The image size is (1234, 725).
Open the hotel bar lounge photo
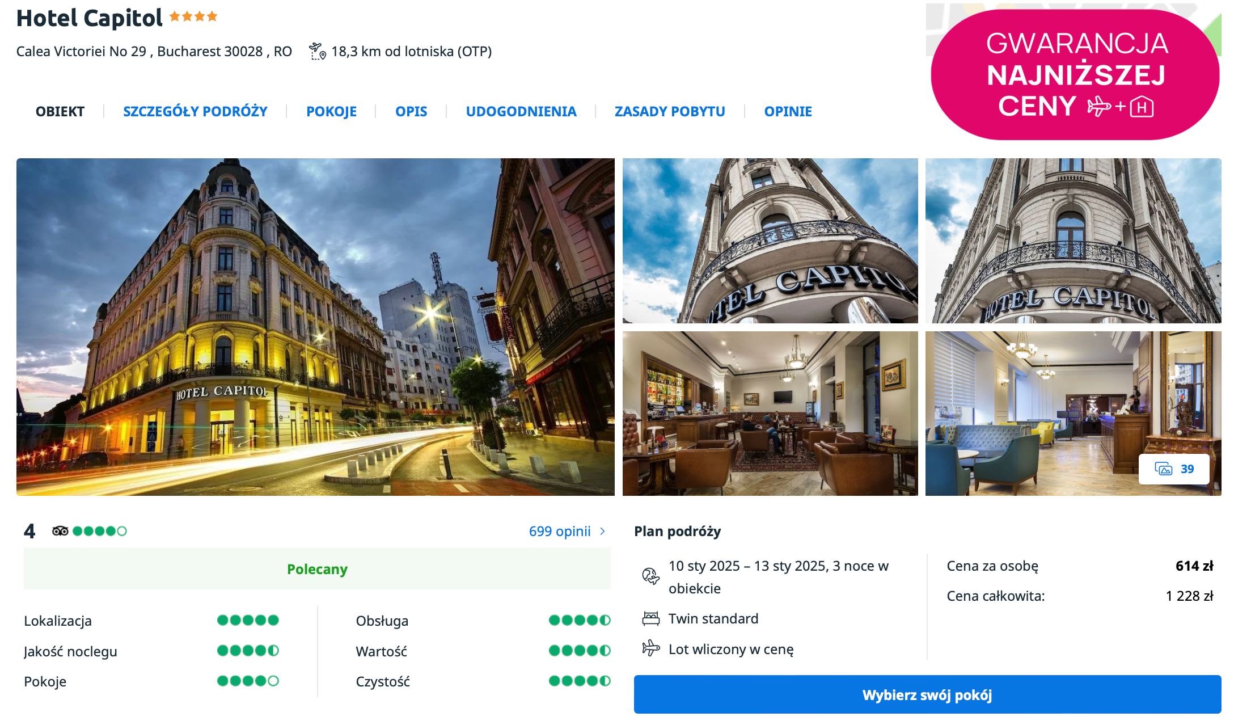tap(770, 413)
